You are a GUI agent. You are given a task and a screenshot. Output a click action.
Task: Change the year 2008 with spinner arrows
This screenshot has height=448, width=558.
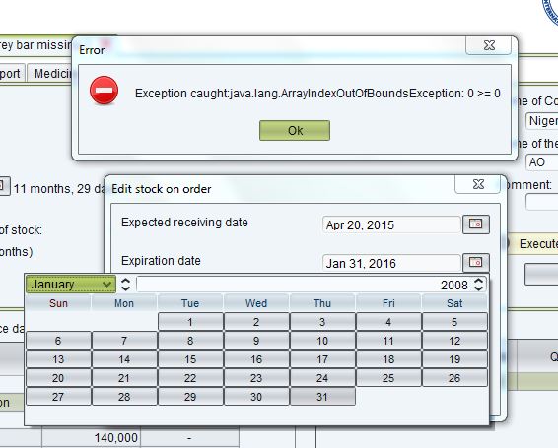[479, 285]
